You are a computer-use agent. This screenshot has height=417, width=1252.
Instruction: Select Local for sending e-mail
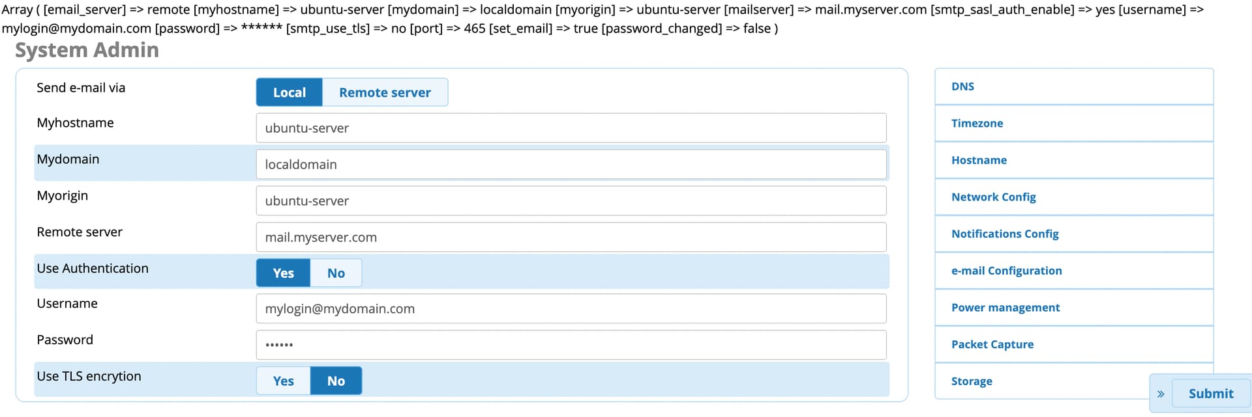[x=290, y=92]
